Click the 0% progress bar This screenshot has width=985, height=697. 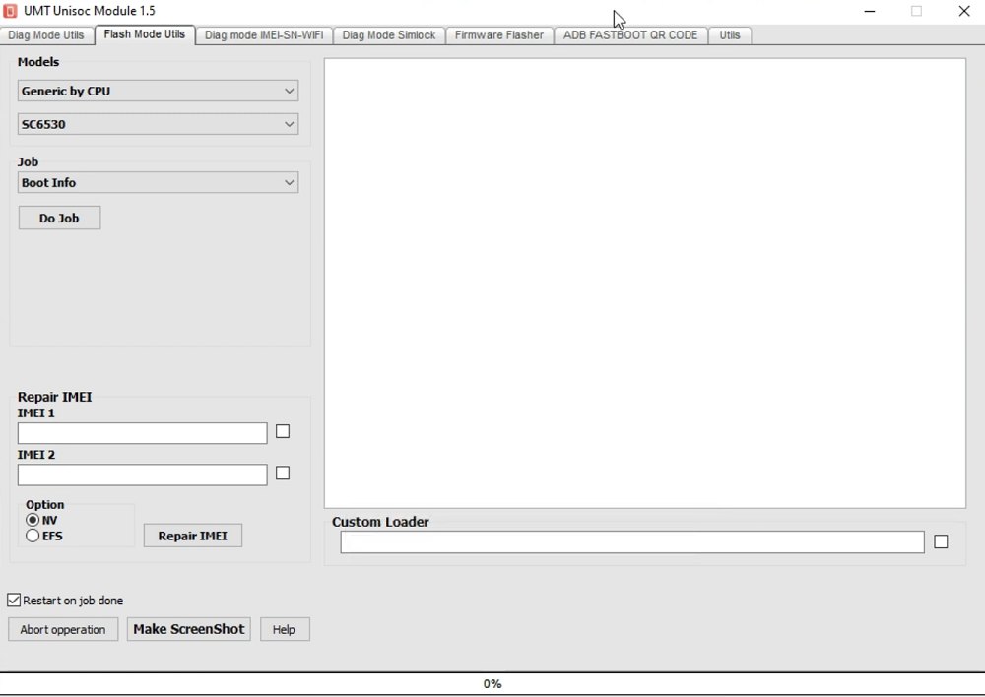(492, 684)
